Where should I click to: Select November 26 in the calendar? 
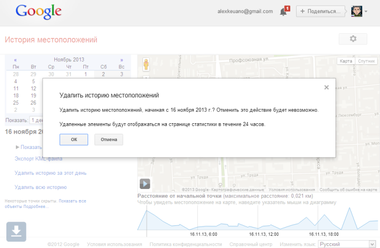(x=33, y=103)
